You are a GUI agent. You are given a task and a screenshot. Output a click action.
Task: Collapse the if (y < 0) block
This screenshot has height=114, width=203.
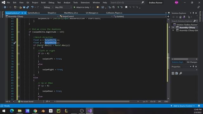[19, 86]
